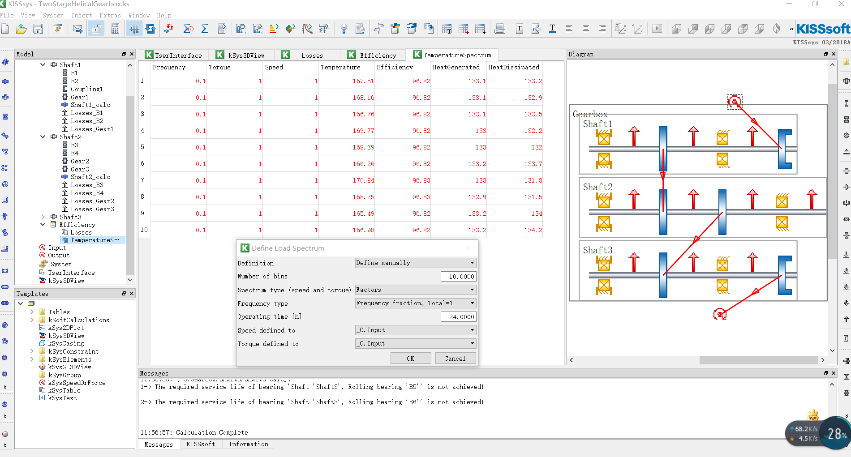Click the Temperature column header
The height and width of the screenshot is (457, 851).
[340, 67]
